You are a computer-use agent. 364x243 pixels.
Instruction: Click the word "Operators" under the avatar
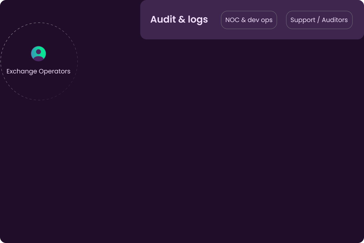coord(55,71)
